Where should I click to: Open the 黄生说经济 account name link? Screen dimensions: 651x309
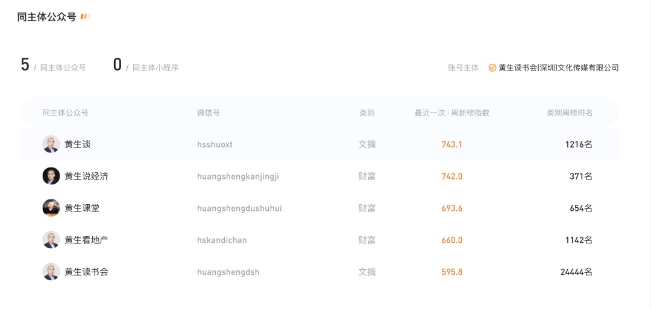[x=86, y=176]
